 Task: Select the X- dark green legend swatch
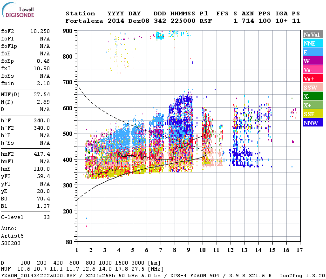pyautogui.click(x=313, y=96)
